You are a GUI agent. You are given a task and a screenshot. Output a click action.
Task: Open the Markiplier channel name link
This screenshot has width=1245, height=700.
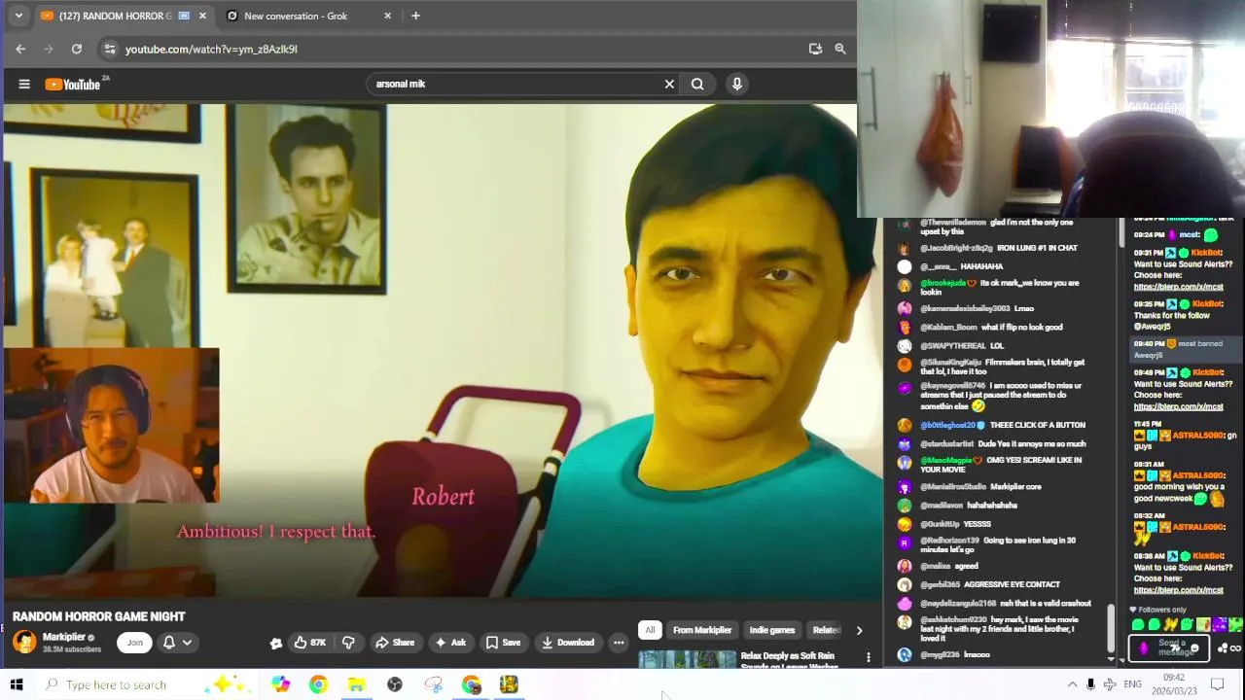tap(63, 637)
